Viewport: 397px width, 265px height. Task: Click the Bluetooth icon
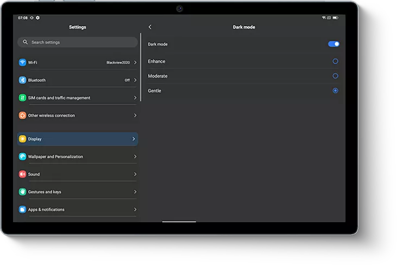[x=22, y=80]
